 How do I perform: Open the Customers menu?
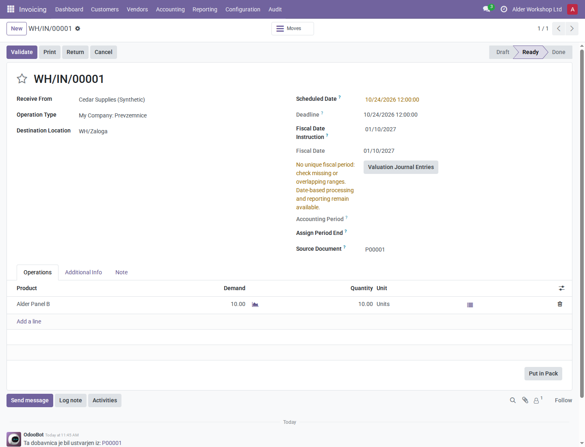[105, 9]
